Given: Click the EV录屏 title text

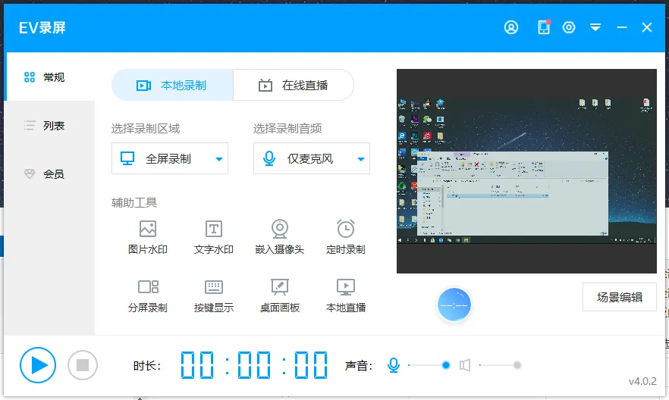Looking at the screenshot, I should (42, 28).
